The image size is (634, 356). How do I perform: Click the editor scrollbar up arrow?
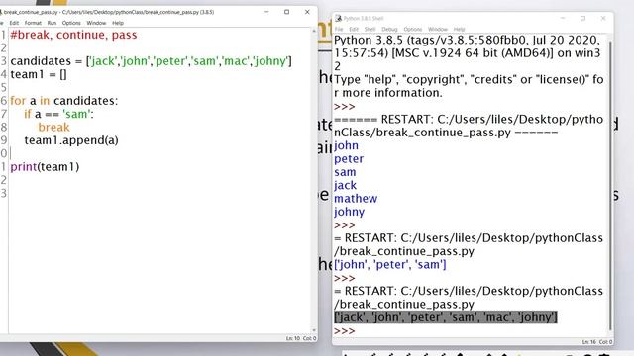click(x=314, y=31)
